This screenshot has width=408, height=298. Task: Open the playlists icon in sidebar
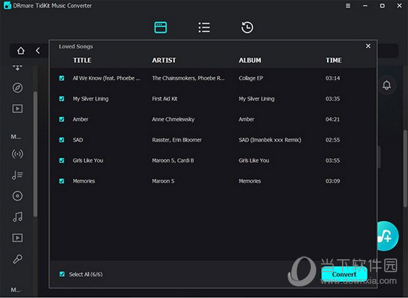(x=17, y=175)
